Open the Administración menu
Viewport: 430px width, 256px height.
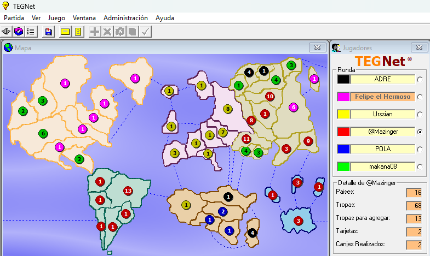coord(125,18)
